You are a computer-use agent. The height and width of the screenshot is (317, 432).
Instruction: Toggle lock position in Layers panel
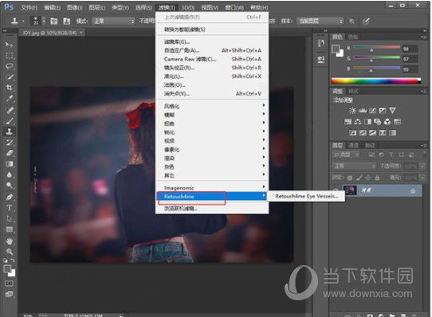[368, 178]
